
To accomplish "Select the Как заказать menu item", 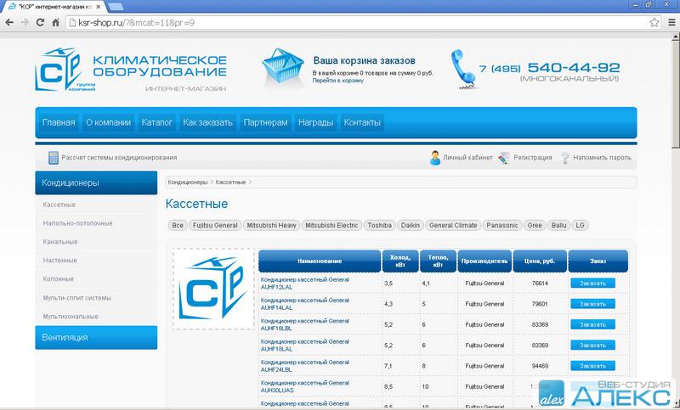I will (207, 122).
